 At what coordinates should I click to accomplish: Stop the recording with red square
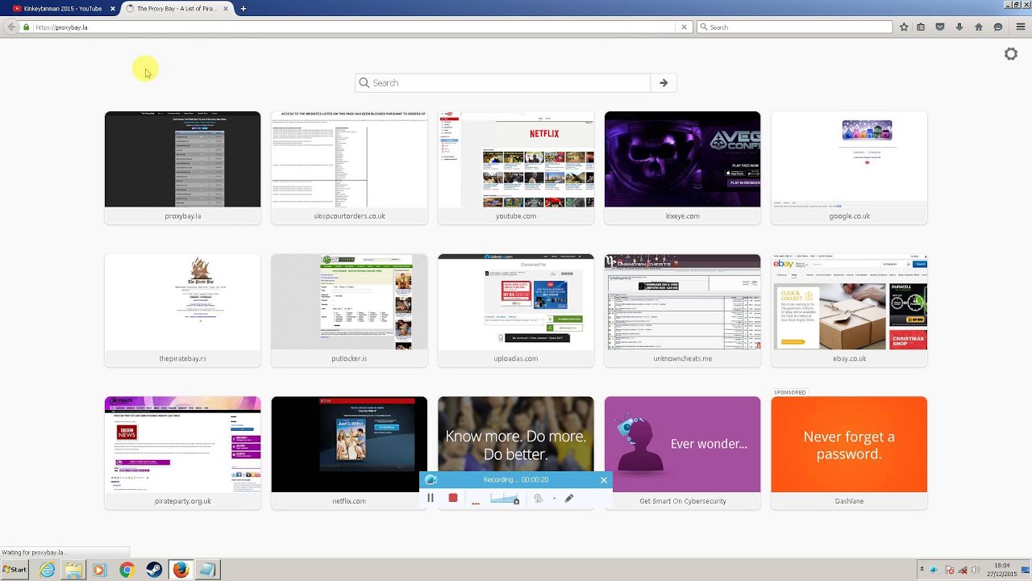coord(453,498)
